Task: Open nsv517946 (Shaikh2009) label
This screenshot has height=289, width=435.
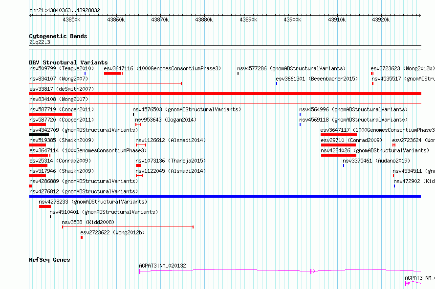Action: coord(62,171)
